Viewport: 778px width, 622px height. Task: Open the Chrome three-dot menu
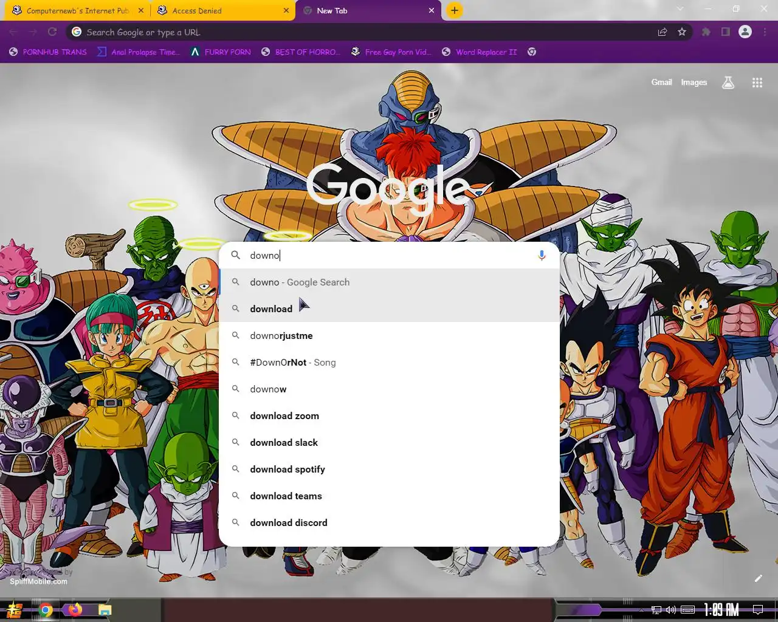click(765, 32)
